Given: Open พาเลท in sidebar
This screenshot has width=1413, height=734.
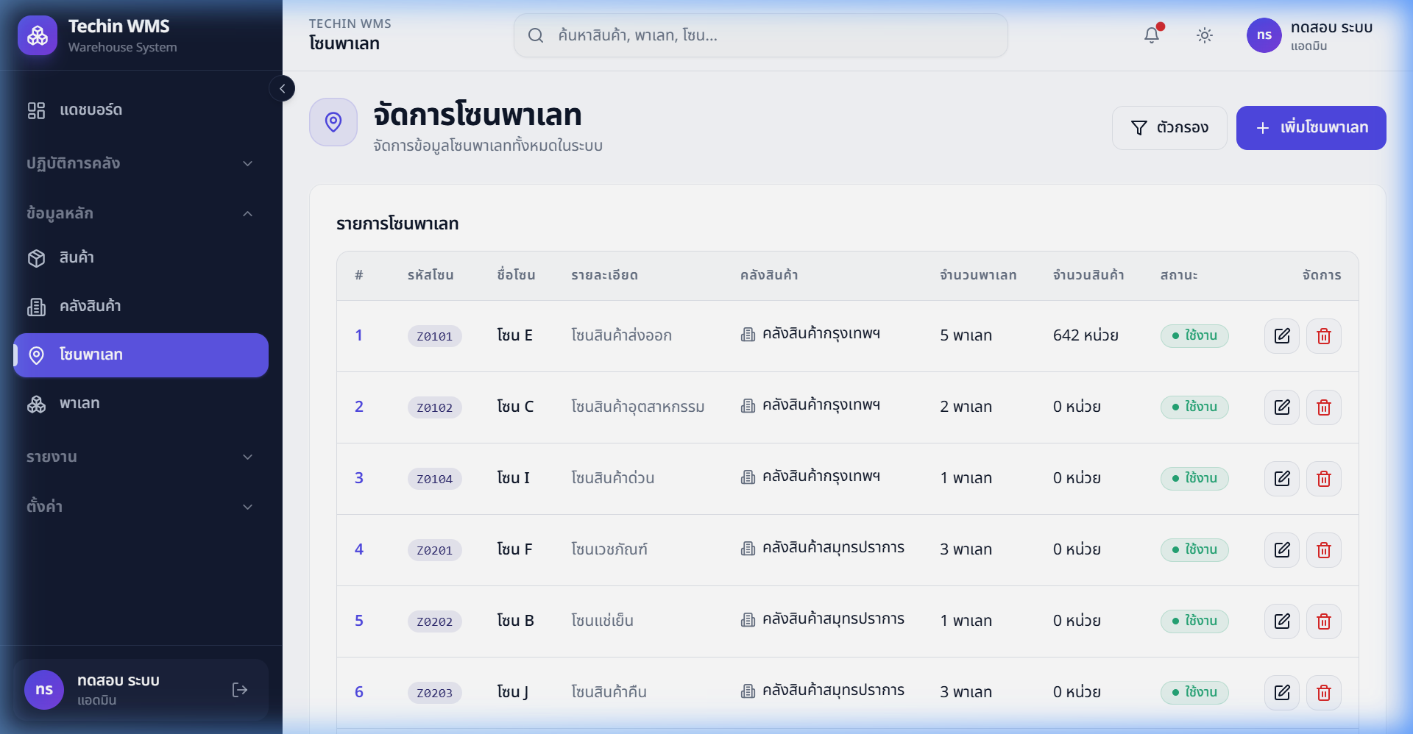Looking at the screenshot, I should click(x=141, y=404).
